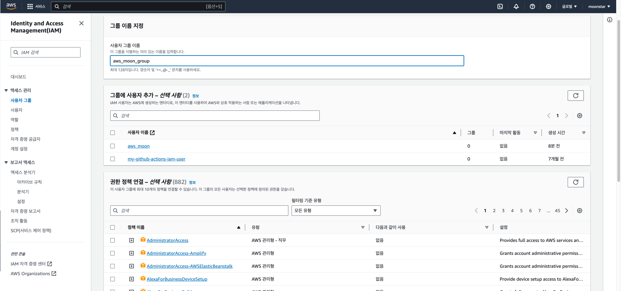Collapse the 액세스 관리 sidebar section
This screenshot has width=621, height=291.
point(6,90)
